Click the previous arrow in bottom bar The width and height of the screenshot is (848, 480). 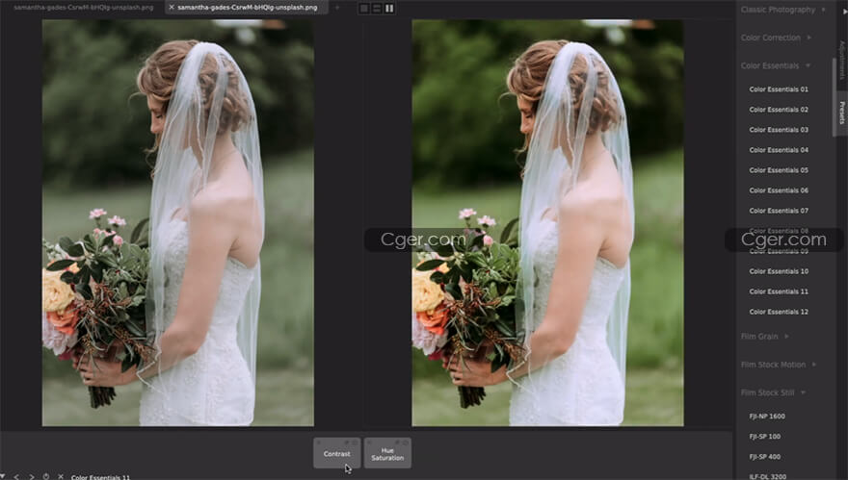pyautogui.click(x=16, y=476)
